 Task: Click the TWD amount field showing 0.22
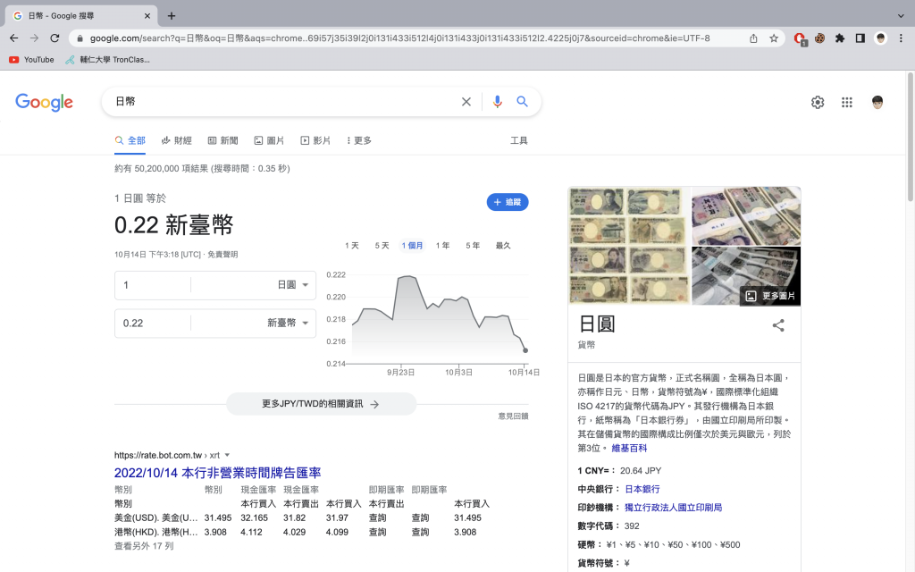(153, 323)
